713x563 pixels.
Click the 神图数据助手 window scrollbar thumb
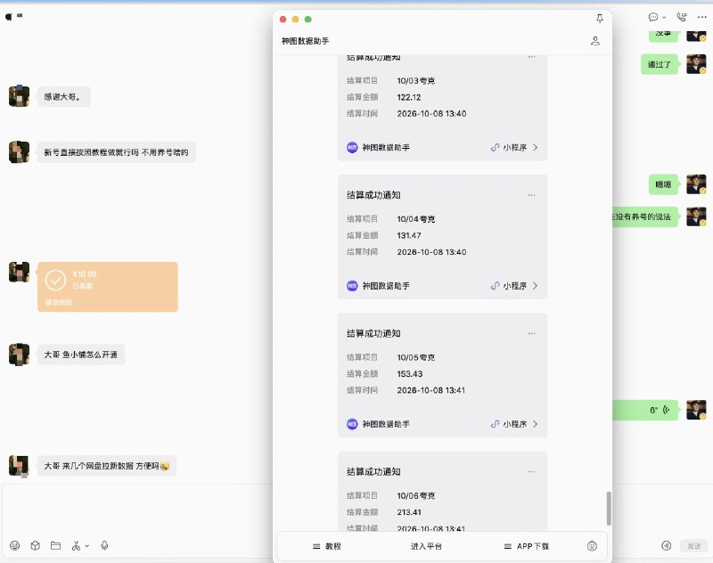pos(609,509)
